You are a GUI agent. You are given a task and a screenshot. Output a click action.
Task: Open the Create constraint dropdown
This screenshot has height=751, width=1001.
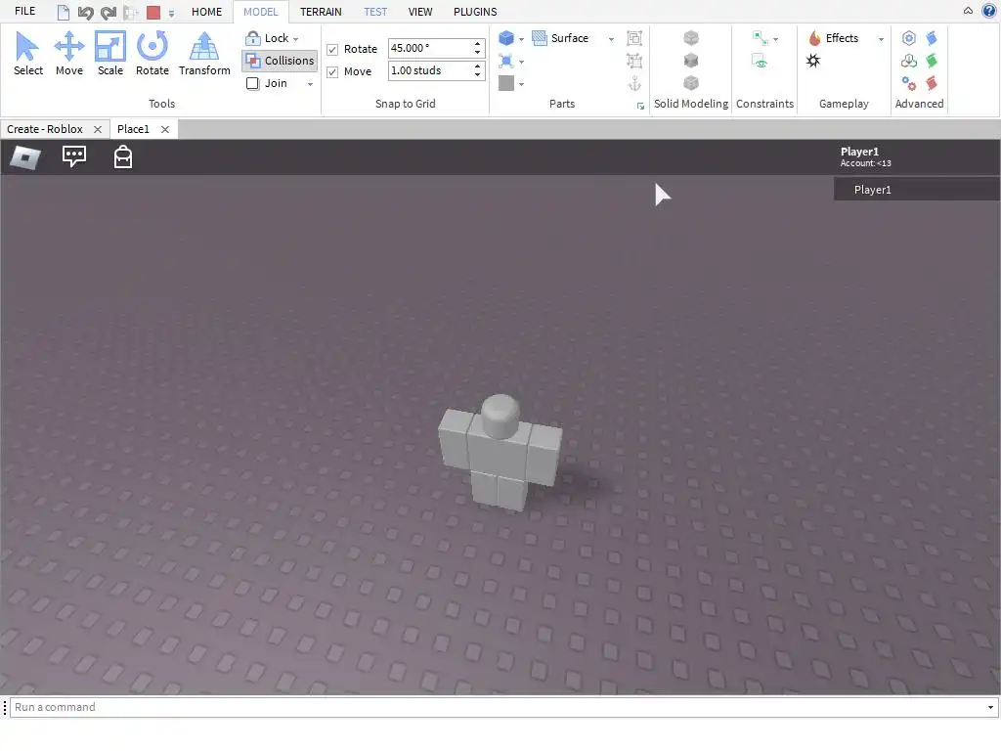[x=775, y=39]
